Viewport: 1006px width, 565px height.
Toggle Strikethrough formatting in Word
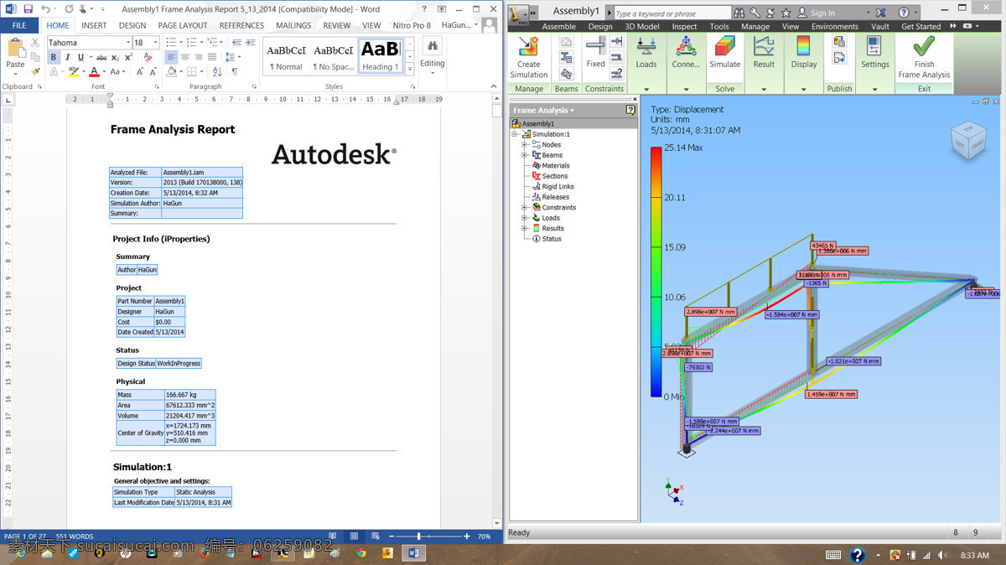pos(101,58)
